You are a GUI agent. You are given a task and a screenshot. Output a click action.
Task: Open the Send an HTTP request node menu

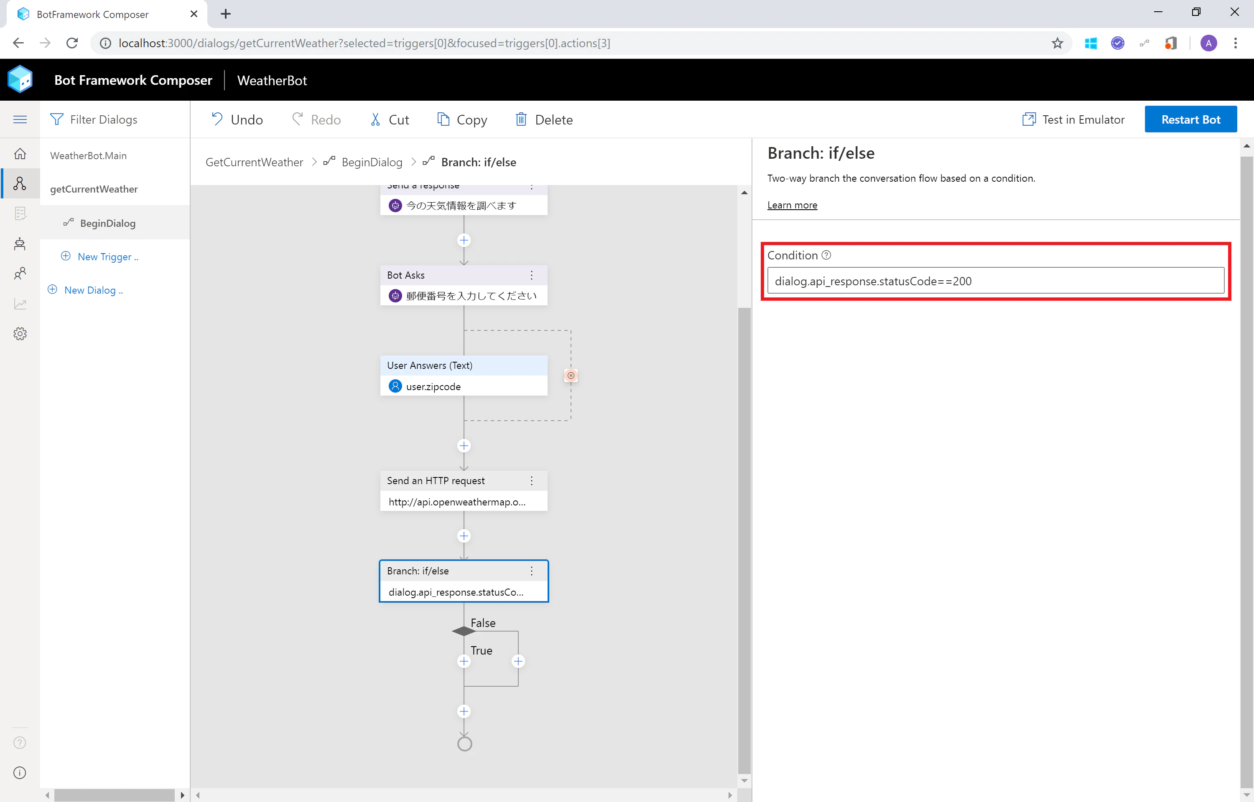(x=531, y=481)
